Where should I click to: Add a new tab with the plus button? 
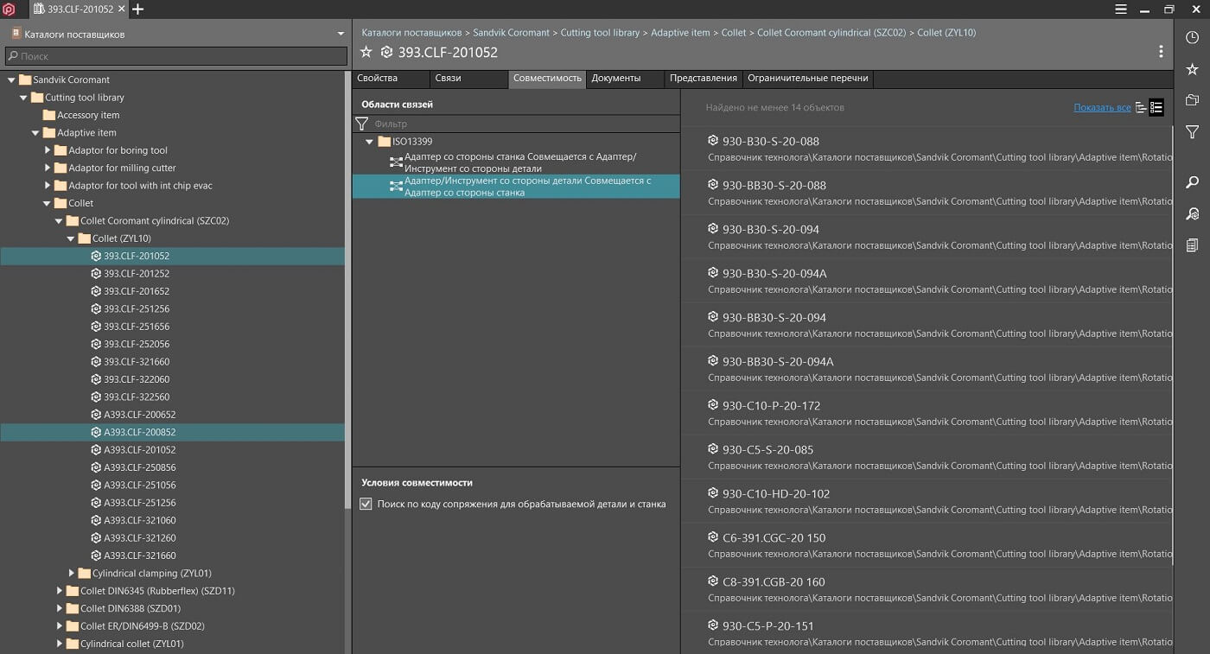coord(137,10)
